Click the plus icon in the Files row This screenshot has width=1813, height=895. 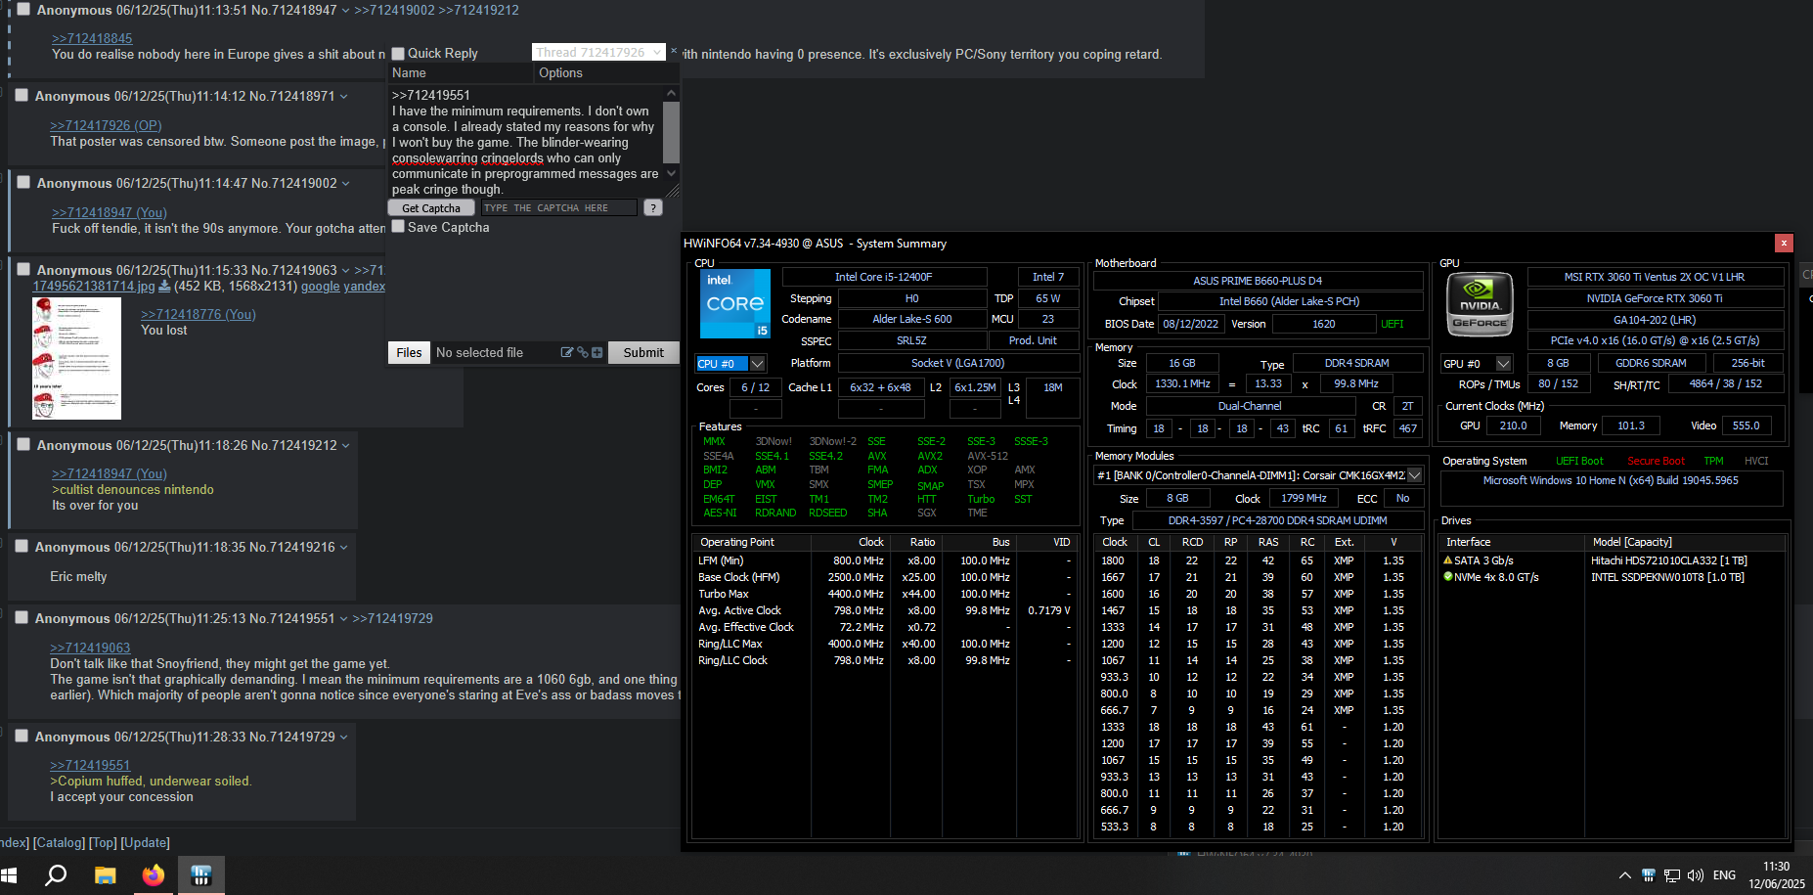tap(597, 352)
